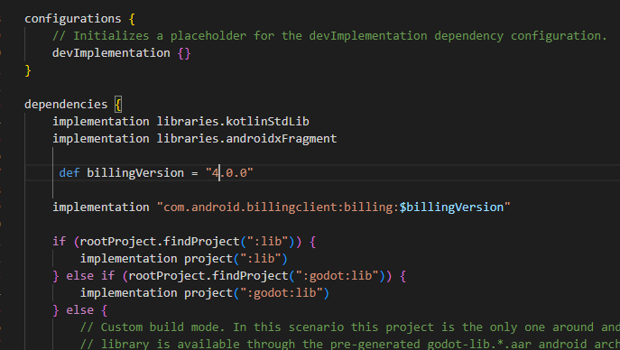Click the if keyword before rootProject.findProject(":lib")
This screenshot has height=350, width=620.
click(59, 242)
